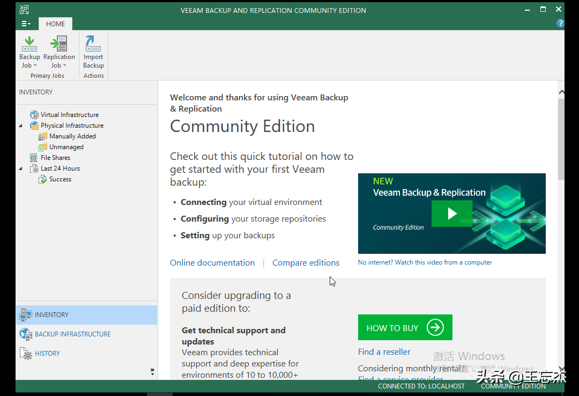Screen dimensions: 579x396
Task: Maximize the Veeam window
Action: 543,9
